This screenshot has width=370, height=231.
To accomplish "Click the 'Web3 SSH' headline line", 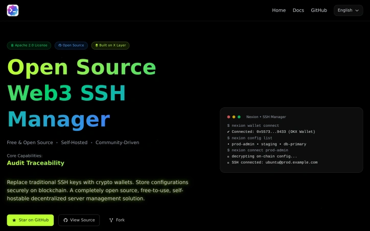I will pos(66,93).
